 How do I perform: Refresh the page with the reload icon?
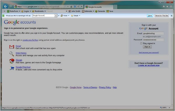[78, 7]
